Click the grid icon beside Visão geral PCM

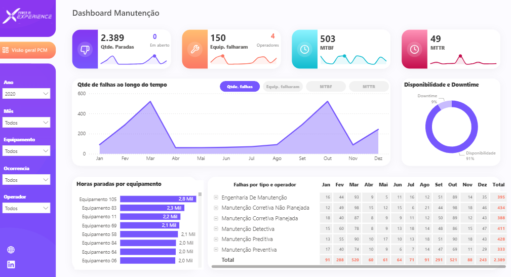coord(6,50)
